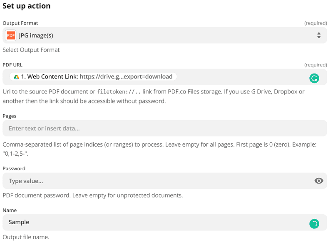The height and width of the screenshot is (245, 333).
Task: Focus the Password value field
Action: coord(158,181)
